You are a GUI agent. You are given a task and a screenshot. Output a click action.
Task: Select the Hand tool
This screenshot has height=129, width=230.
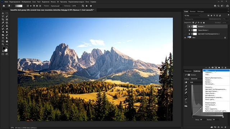coord(7,41)
